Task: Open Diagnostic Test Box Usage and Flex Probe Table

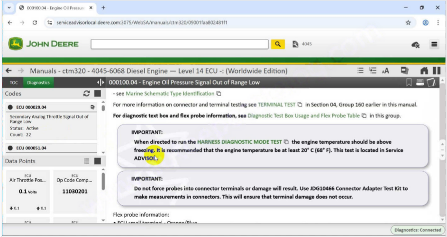Action: click(303, 116)
